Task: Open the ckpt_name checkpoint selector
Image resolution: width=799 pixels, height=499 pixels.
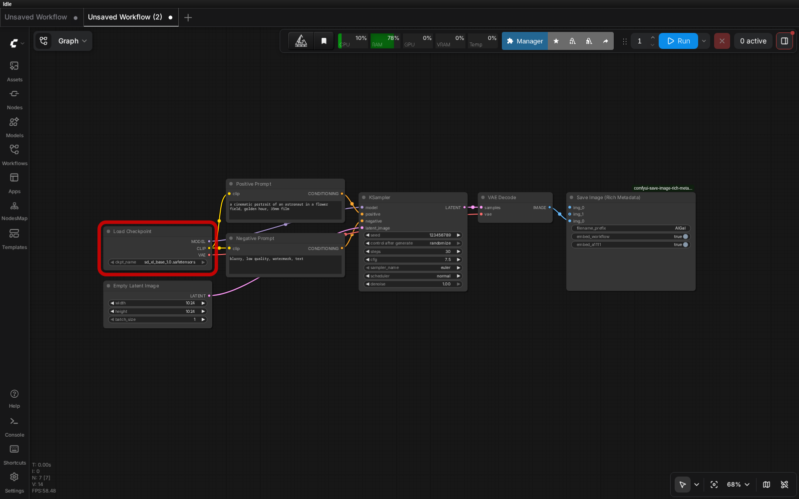Action: point(158,262)
